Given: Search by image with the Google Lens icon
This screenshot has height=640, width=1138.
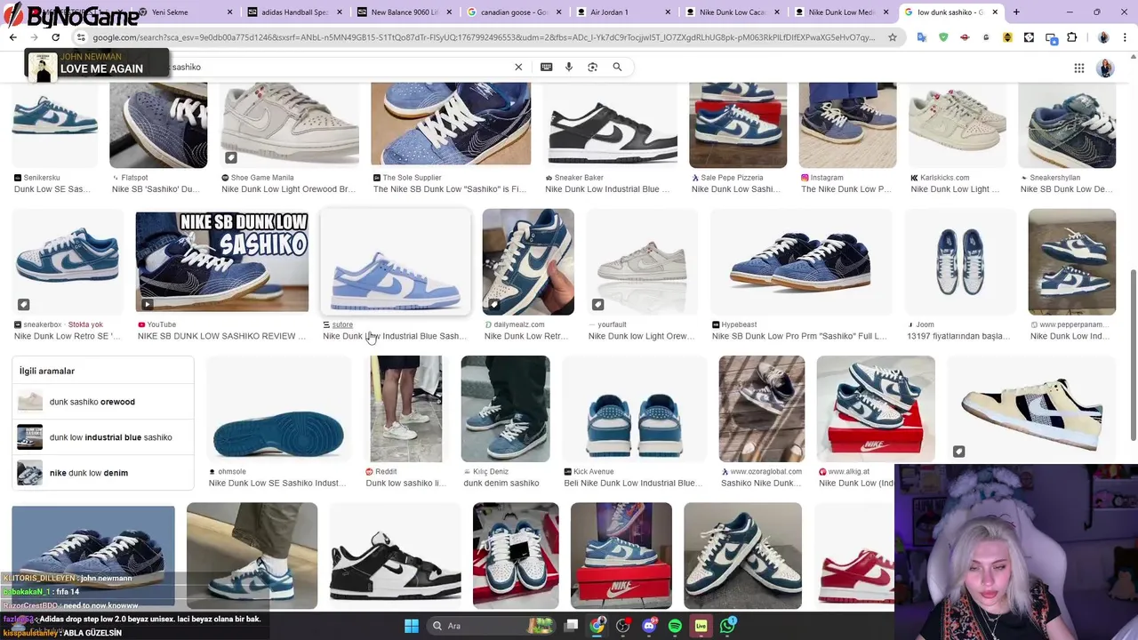Looking at the screenshot, I should click(592, 67).
